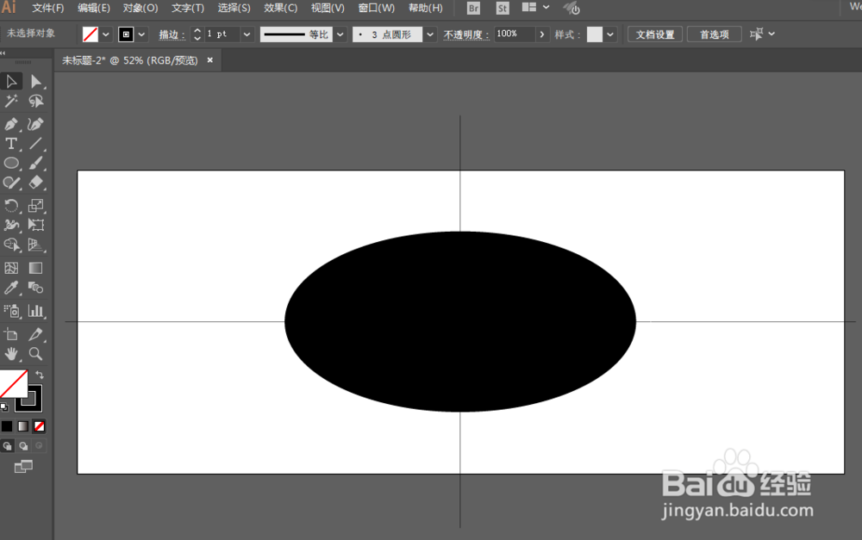Viewport: 862px width, 540px height.
Task: Open the 不透明度 opacity dropdown
Action: 541,34
